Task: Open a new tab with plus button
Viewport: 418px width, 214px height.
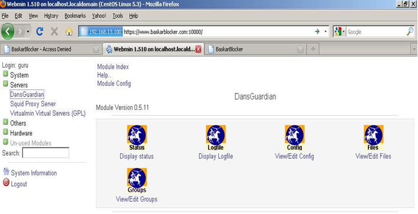Action: pyautogui.click(x=313, y=49)
